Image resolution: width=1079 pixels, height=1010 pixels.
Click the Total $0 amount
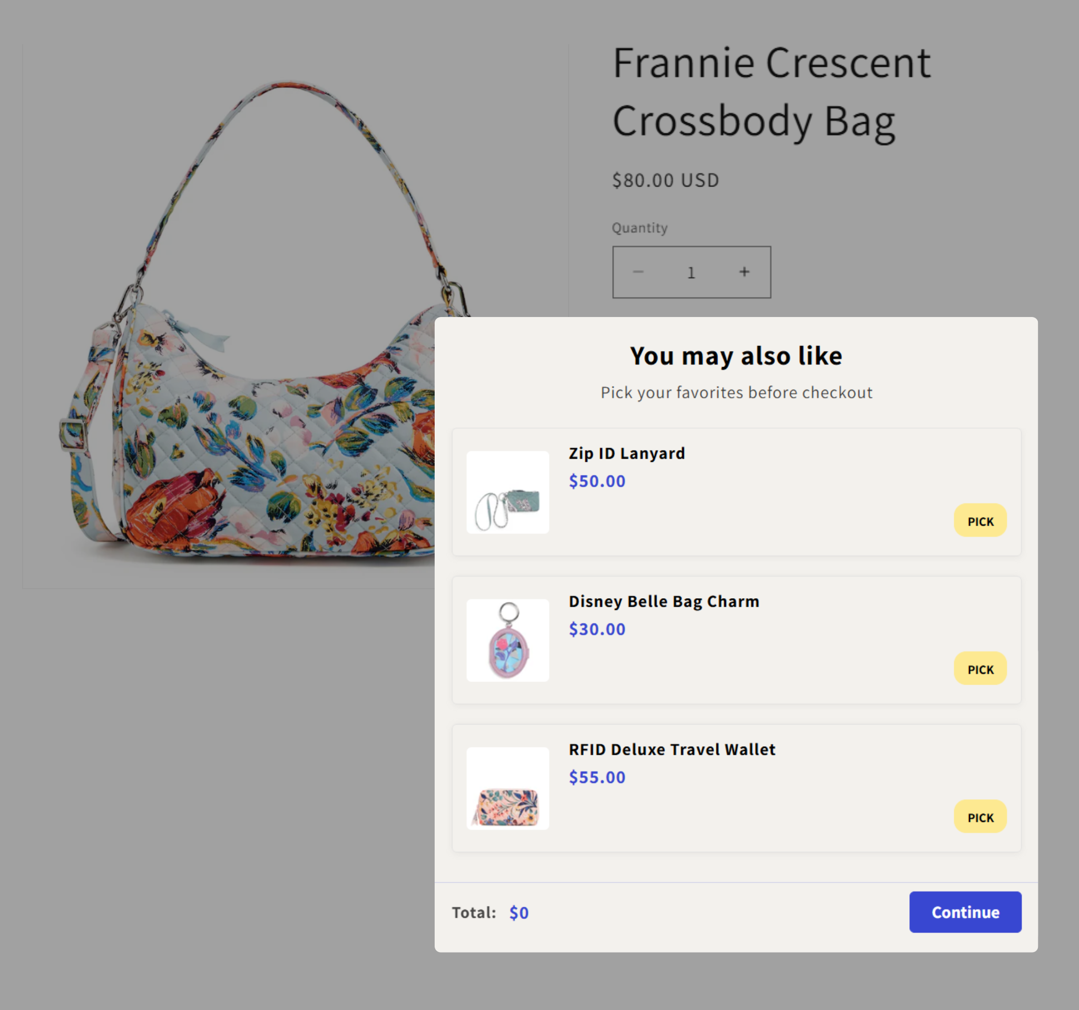[x=519, y=913]
